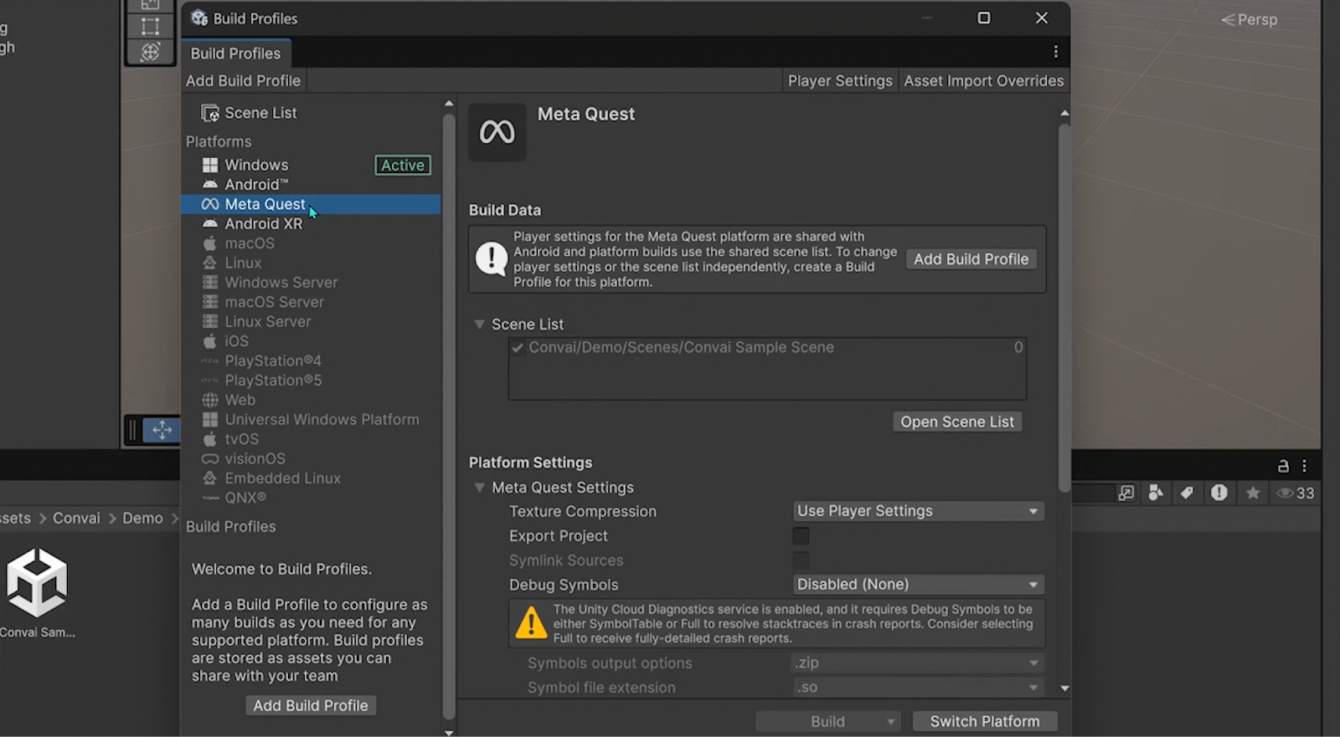
Task: Click the right panel vertical scrollbar
Action: (x=1064, y=308)
